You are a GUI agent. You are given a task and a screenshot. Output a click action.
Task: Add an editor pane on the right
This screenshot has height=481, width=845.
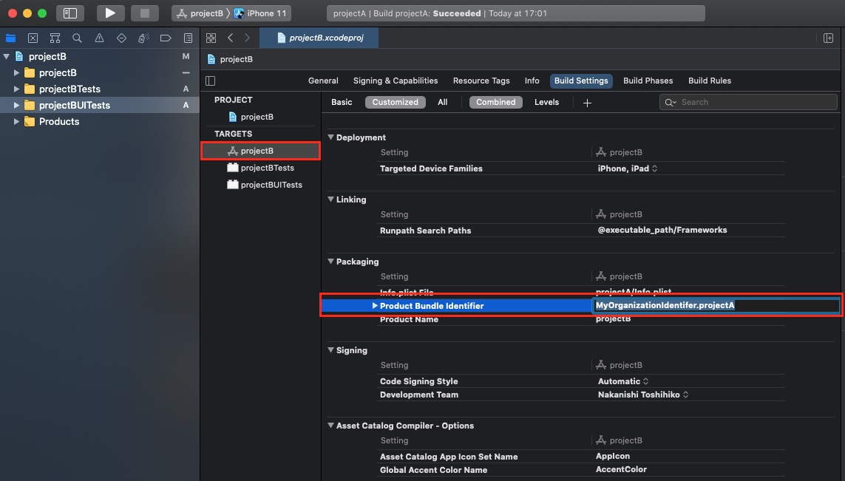tap(828, 38)
